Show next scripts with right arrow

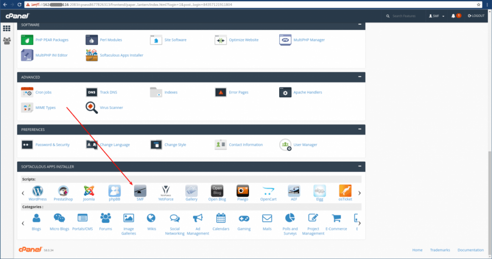tap(359, 193)
